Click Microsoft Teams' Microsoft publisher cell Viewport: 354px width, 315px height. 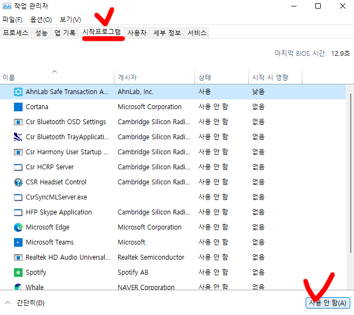point(132,242)
